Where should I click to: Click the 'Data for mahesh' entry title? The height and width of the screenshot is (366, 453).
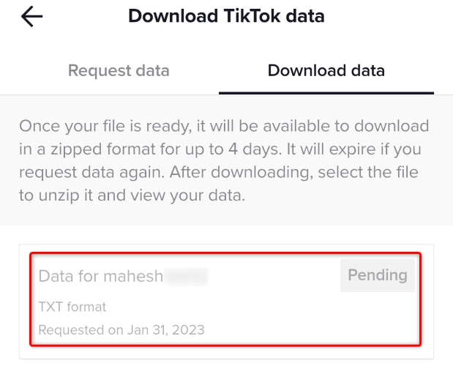coord(101,276)
